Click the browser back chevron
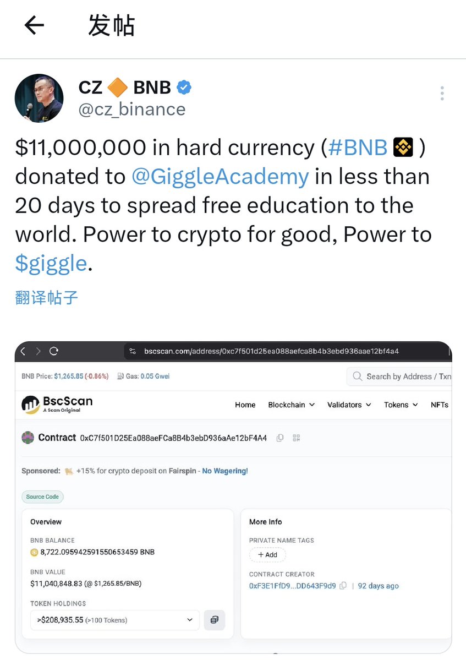 click(23, 351)
